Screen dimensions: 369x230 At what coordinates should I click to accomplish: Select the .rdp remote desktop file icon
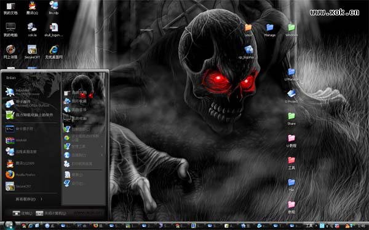coord(54,8)
